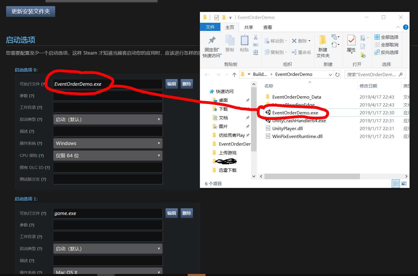Open the Windows operating system dropdown
Viewport: 418px width, 276px height.
(x=108, y=143)
